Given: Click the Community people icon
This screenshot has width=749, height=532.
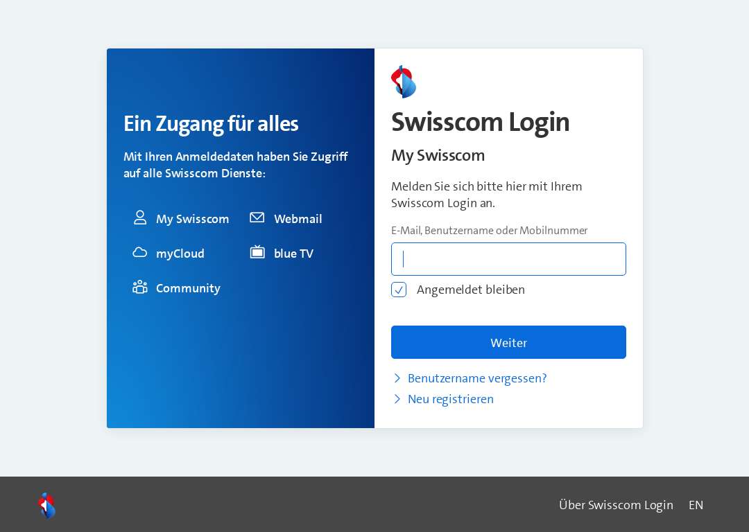Looking at the screenshot, I should click(x=140, y=287).
